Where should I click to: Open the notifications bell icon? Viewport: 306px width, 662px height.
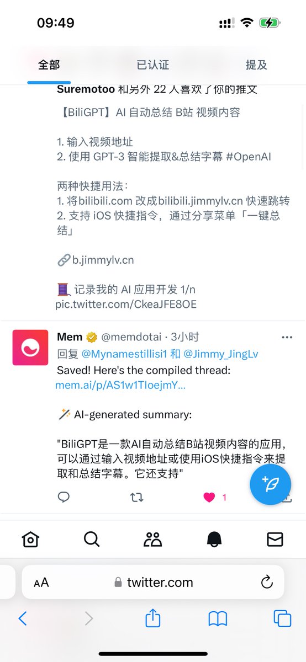click(214, 539)
